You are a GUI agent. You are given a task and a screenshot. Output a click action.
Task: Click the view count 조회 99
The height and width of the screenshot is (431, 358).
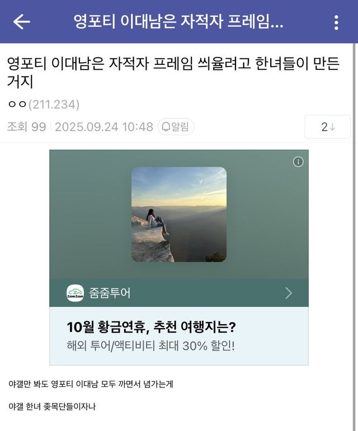coord(26,127)
